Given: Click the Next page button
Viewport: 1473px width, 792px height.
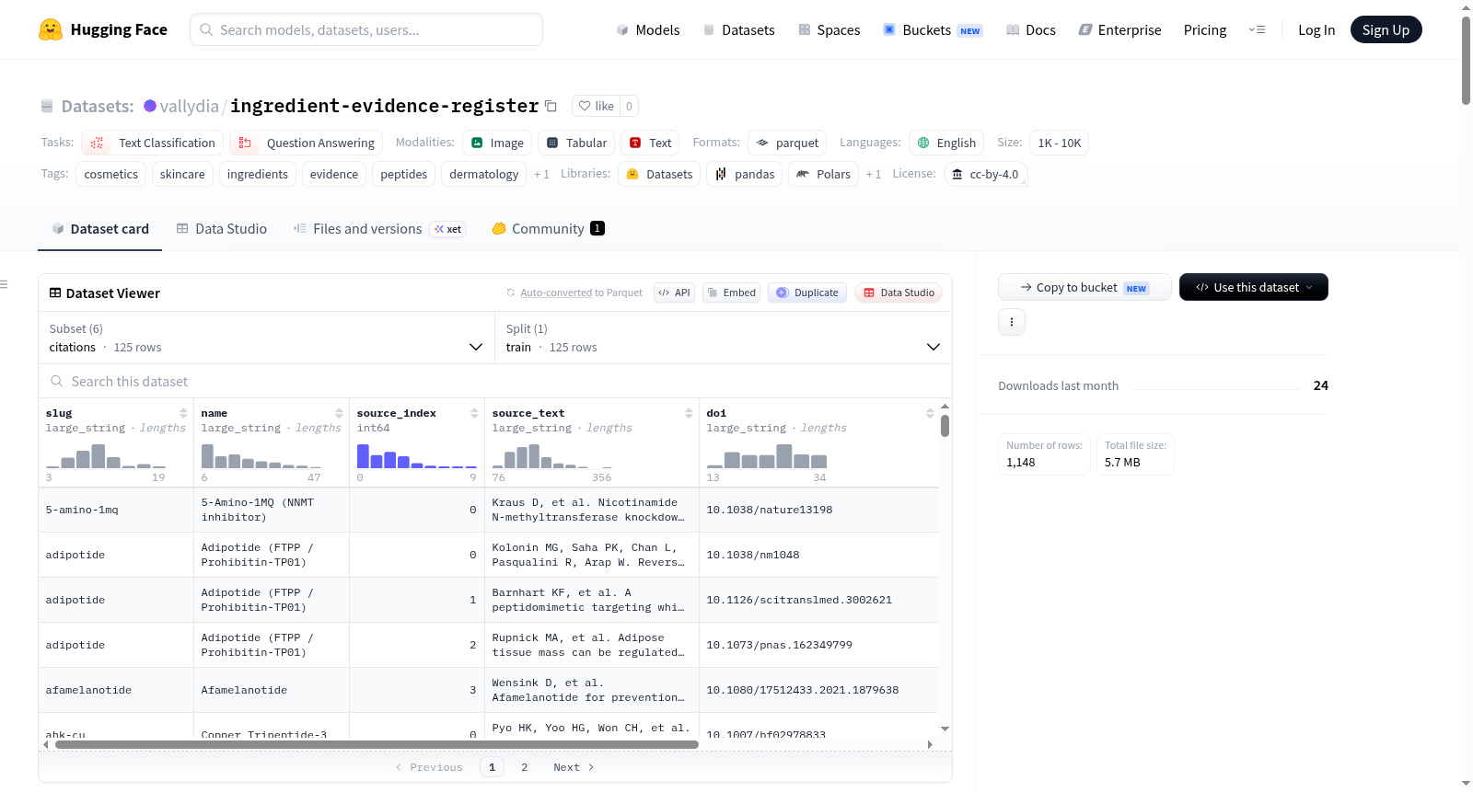Looking at the screenshot, I should point(574,767).
